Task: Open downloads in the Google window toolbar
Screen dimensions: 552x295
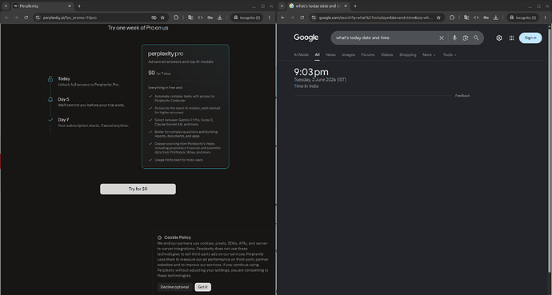Action: 496,18
